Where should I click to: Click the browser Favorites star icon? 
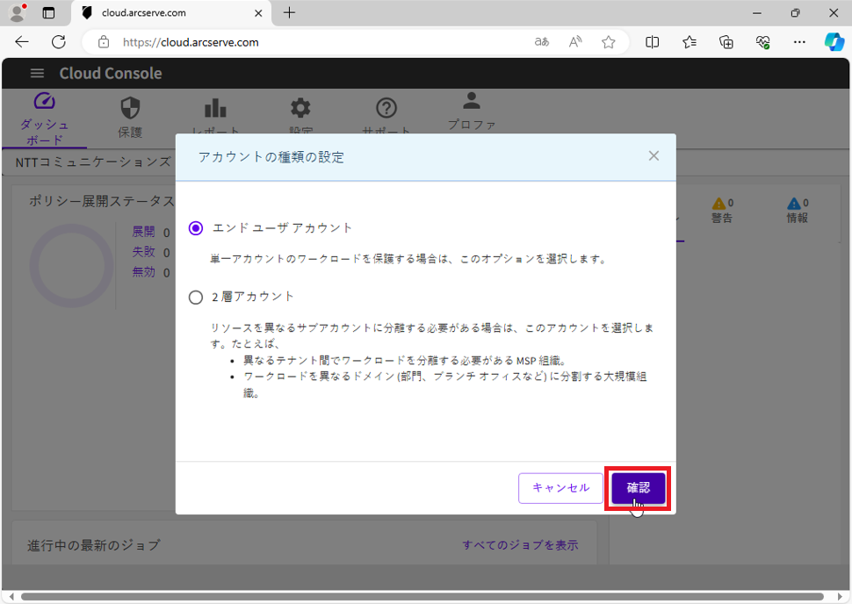click(x=609, y=42)
